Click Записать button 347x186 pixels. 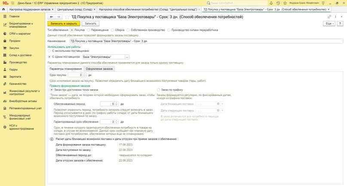(x=90, y=24)
